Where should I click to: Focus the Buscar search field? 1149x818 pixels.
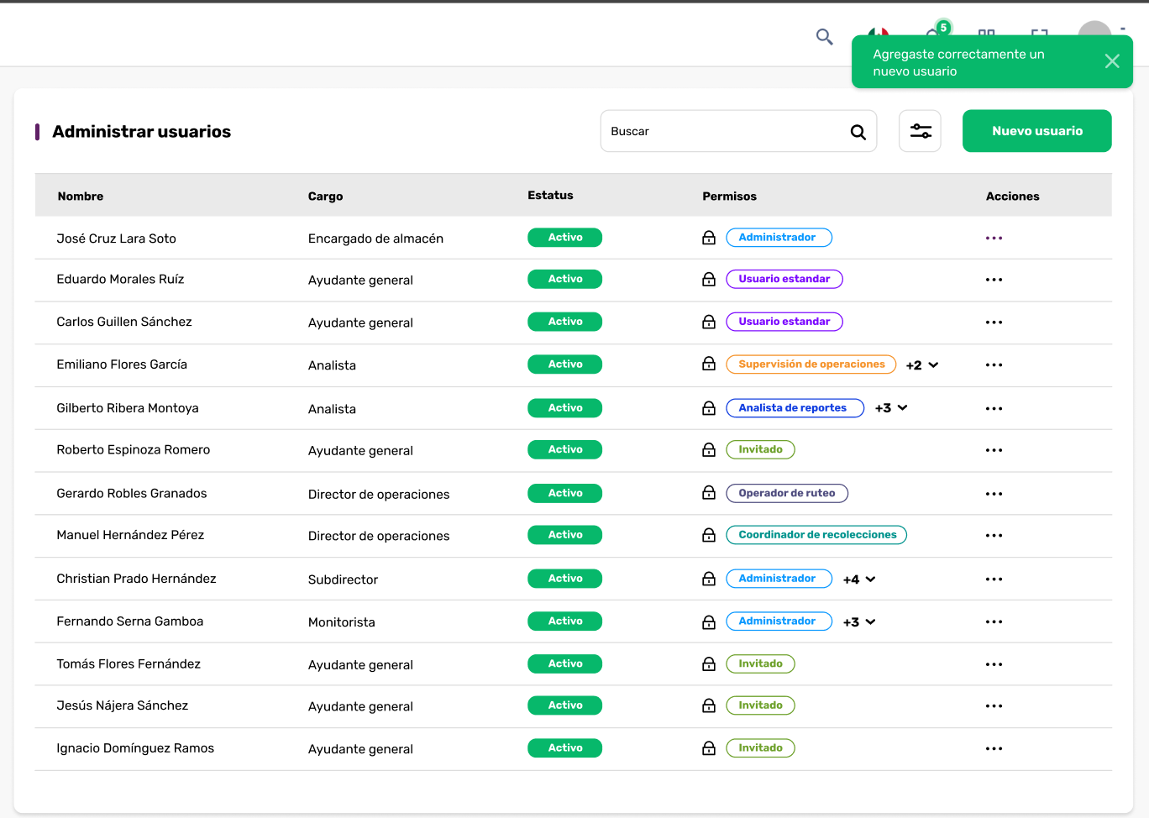[x=738, y=131]
